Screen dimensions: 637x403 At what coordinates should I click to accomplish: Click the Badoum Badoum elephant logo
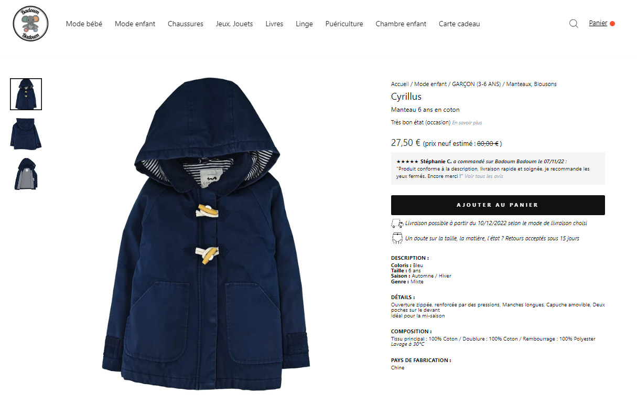[x=30, y=24]
